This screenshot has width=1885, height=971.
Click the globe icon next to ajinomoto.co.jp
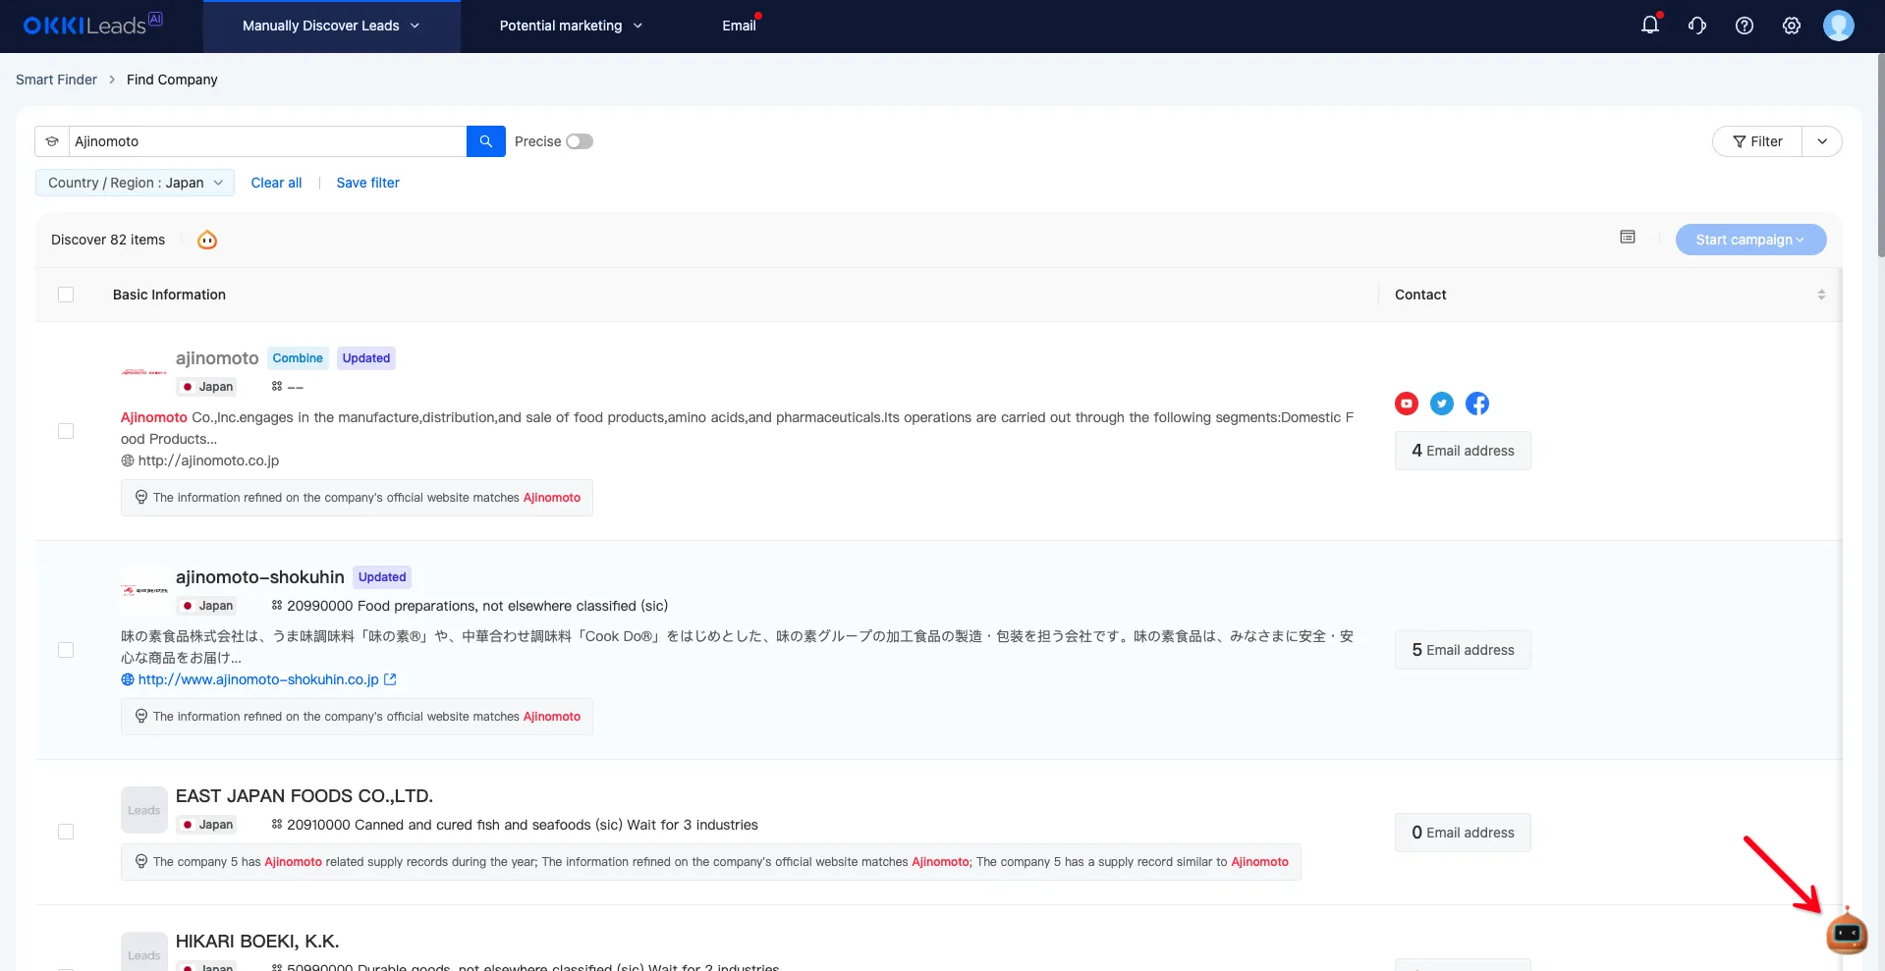coord(128,460)
